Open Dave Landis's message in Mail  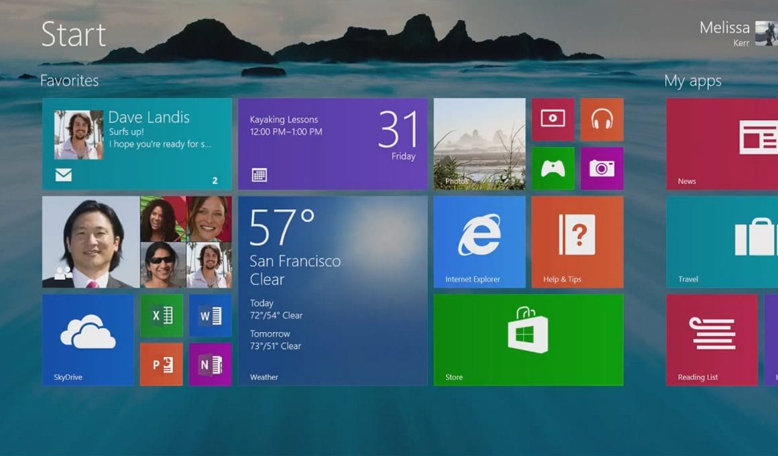[x=136, y=144]
